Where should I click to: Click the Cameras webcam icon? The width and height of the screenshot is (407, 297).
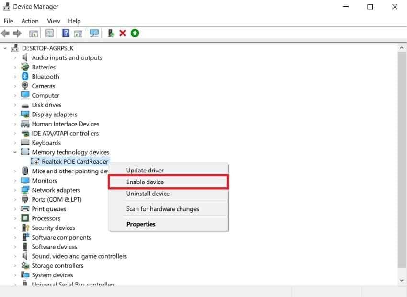click(25, 86)
